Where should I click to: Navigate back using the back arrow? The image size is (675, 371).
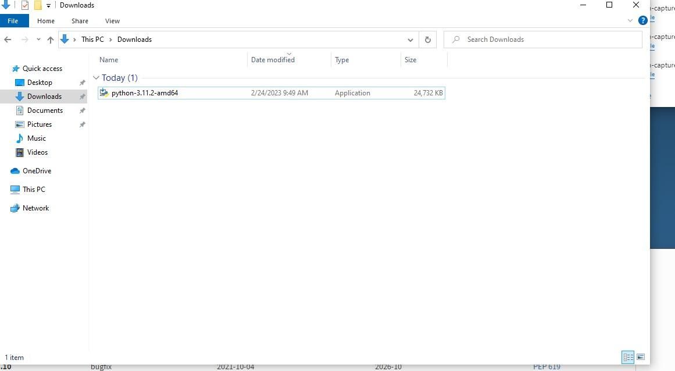tap(8, 40)
